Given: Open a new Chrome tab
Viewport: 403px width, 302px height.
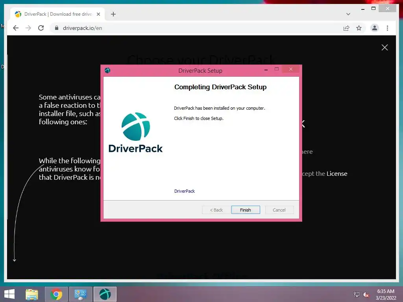Looking at the screenshot, I should [113, 14].
